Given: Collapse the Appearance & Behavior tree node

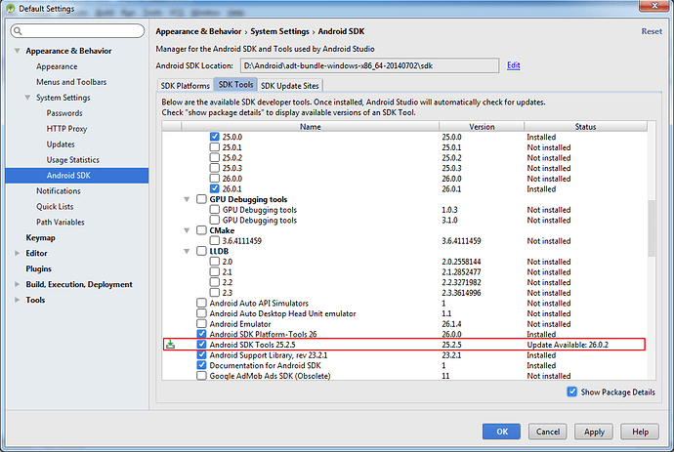Looking at the screenshot, I should click(x=17, y=51).
